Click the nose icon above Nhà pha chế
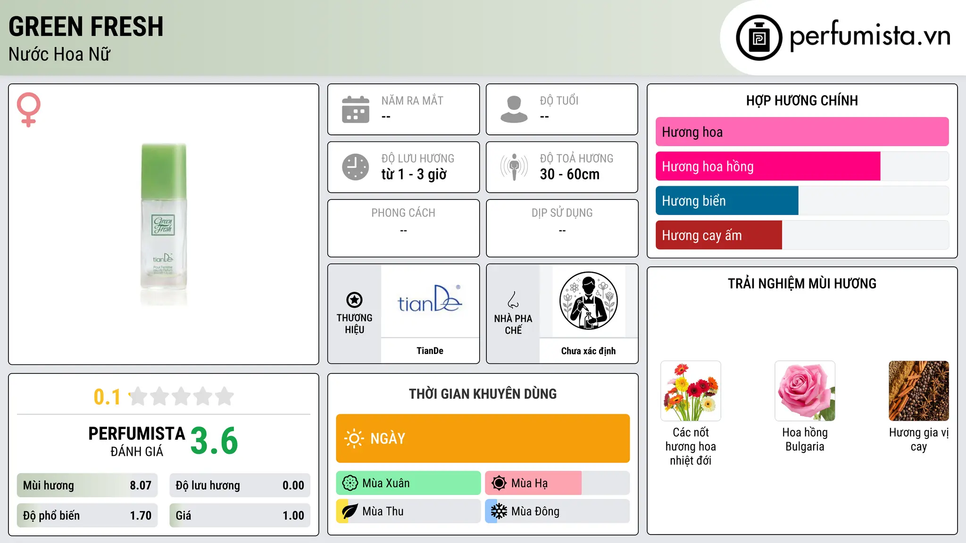The image size is (966, 543). (513, 300)
